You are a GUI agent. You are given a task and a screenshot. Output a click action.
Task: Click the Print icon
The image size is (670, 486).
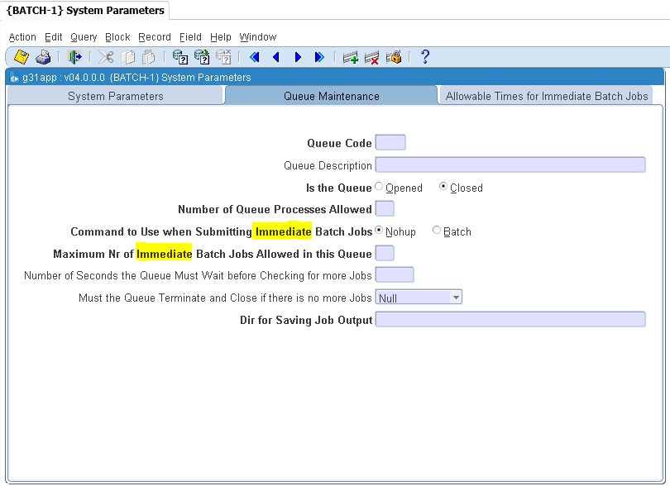click(x=43, y=57)
